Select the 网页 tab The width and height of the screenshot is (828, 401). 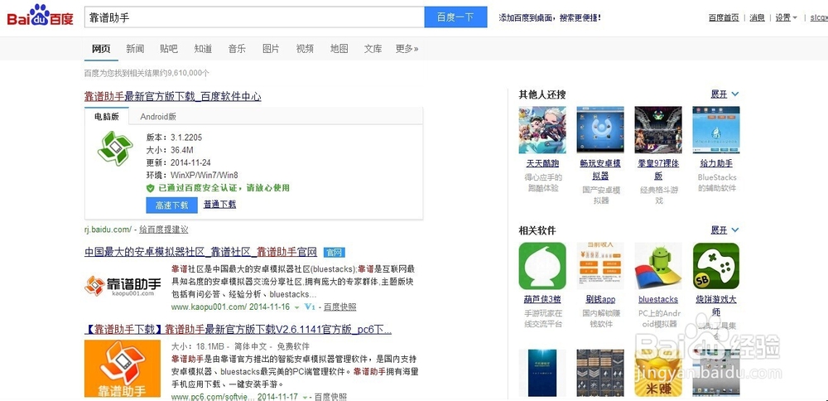point(101,49)
